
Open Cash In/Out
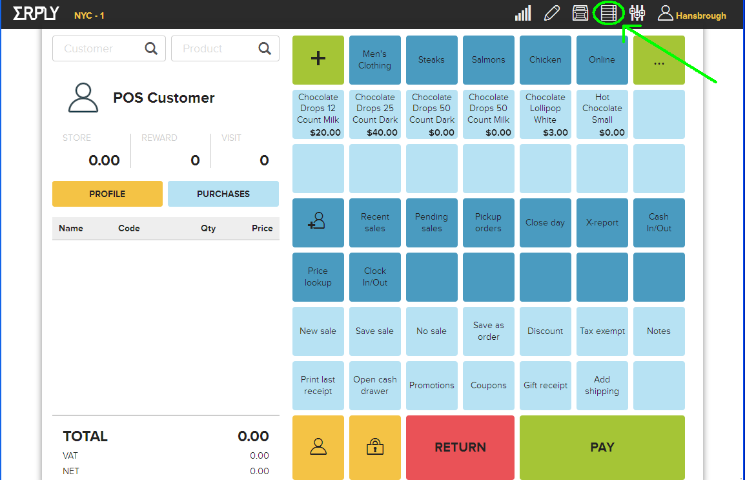659,222
